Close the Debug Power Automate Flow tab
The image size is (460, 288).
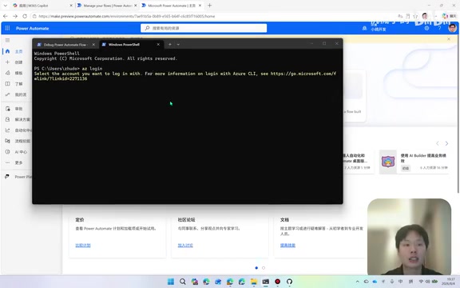click(93, 44)
